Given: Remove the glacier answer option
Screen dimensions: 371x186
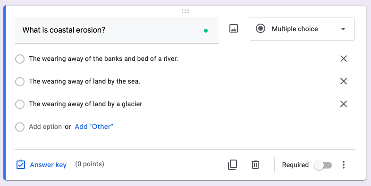Looking at the screenshot, I should [344, 104].
